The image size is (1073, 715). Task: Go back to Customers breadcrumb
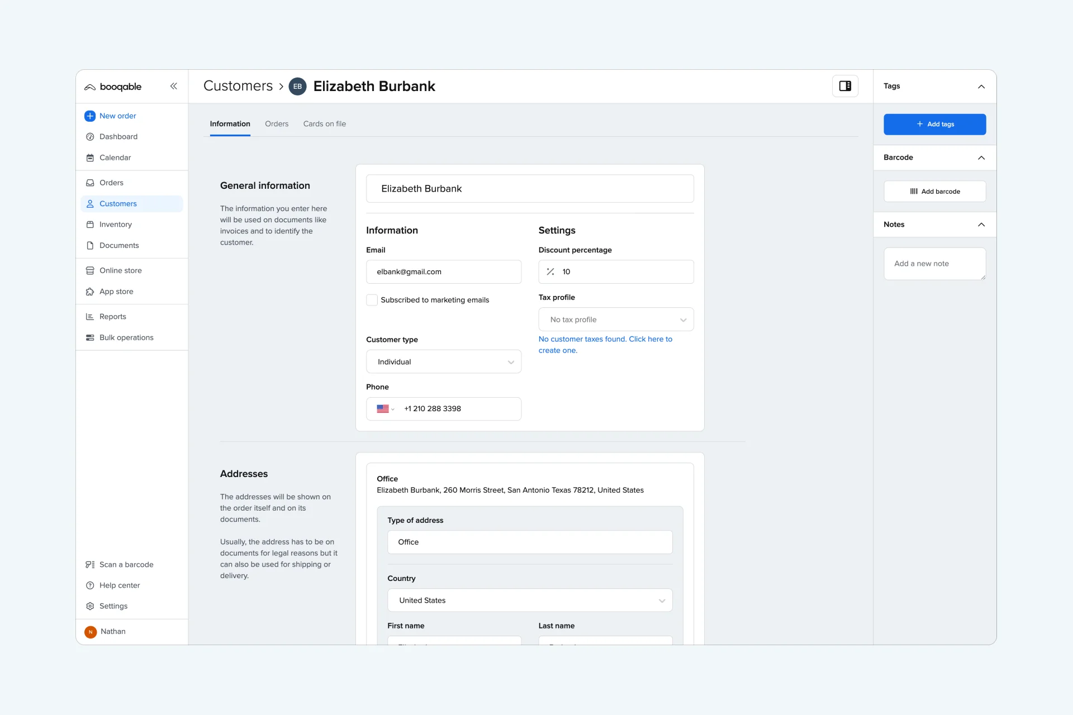(x=238, y=86)
